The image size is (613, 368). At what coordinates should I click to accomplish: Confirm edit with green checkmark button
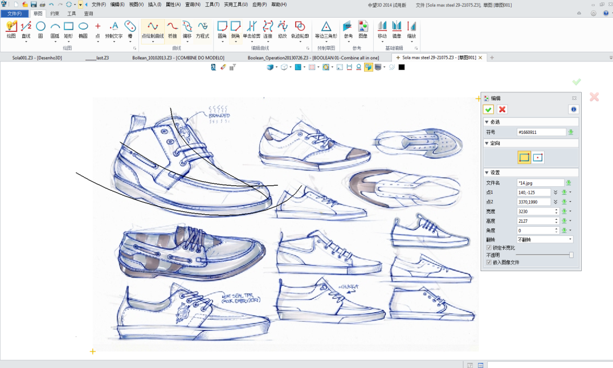(488, 109)
